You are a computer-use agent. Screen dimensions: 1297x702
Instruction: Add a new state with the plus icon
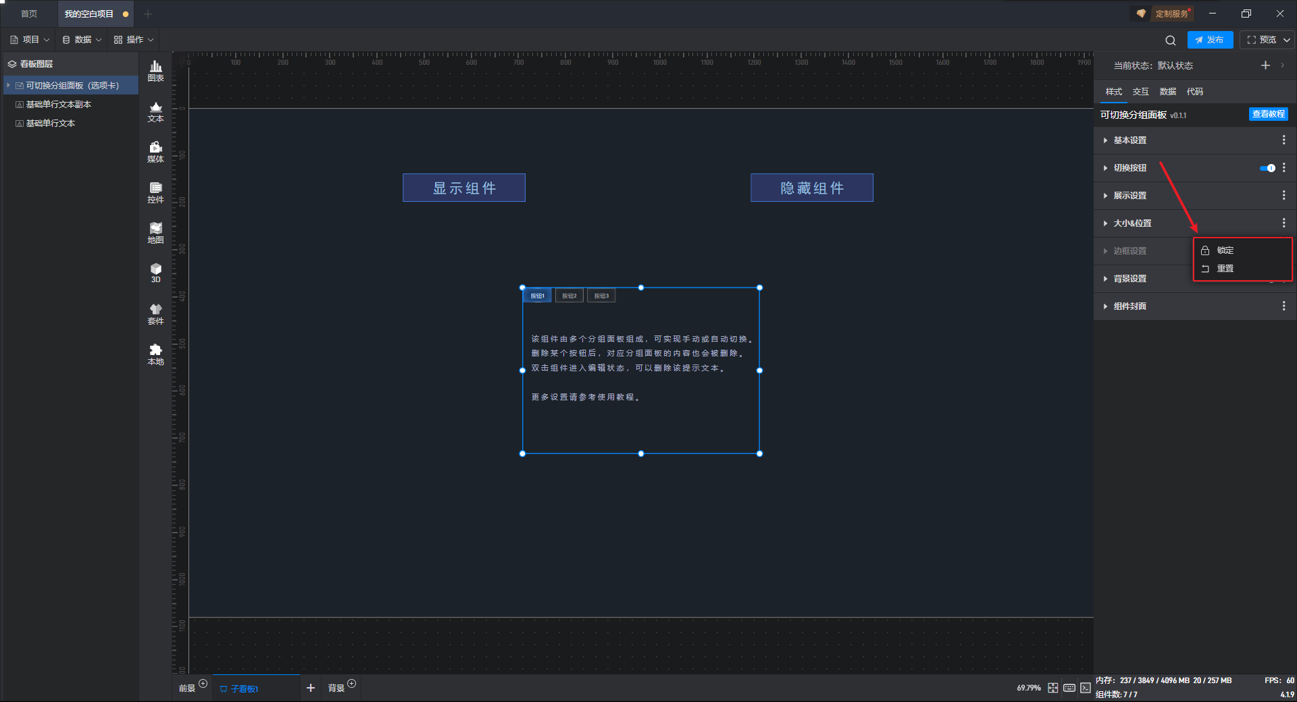coord(1265,65)
